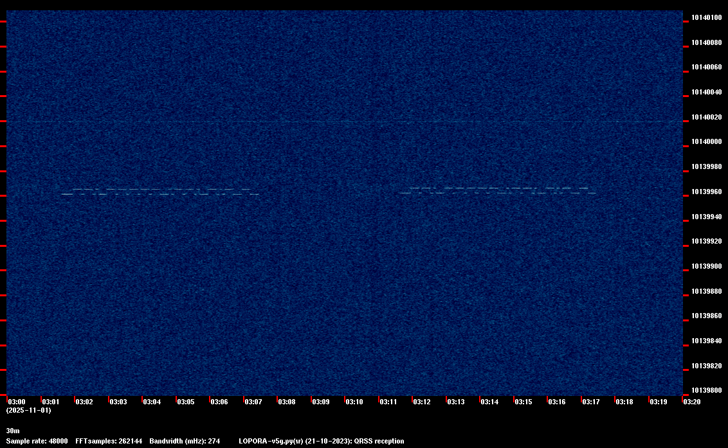Click the 30m band label
The image size is (728, 448).
(13, 431)
